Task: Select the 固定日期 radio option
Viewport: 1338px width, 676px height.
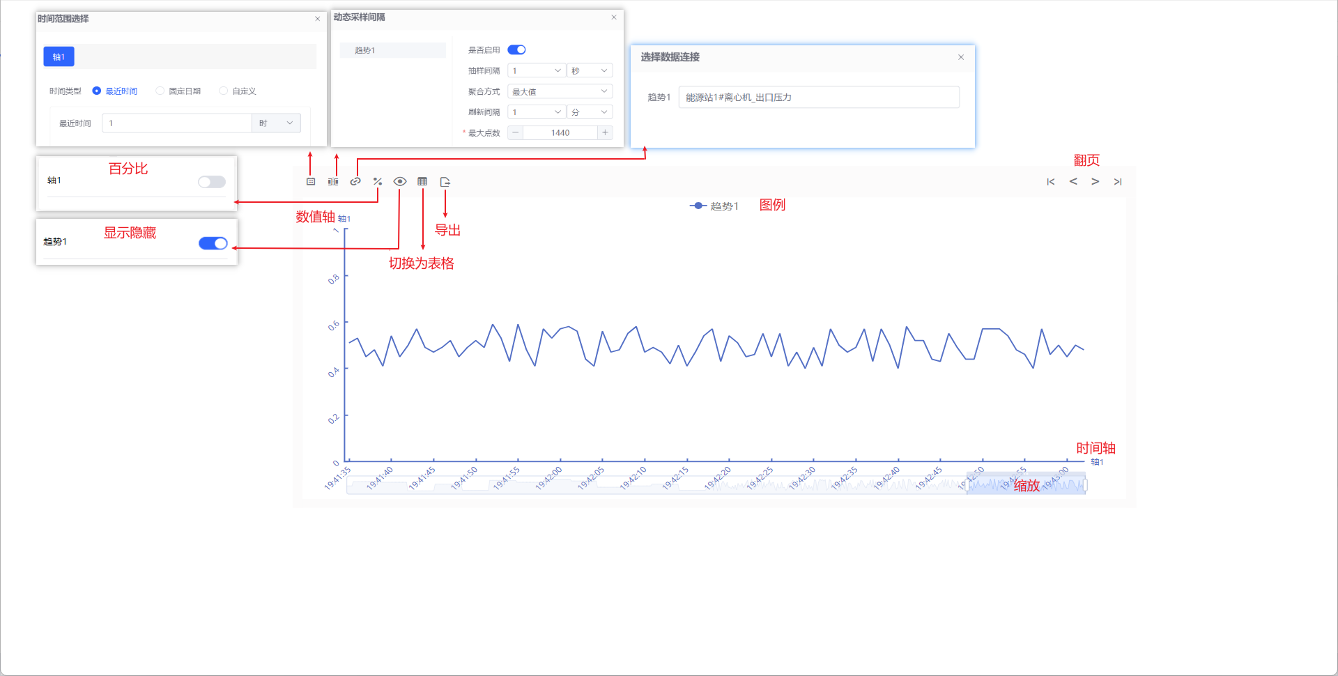Action: tap(160, 91)
